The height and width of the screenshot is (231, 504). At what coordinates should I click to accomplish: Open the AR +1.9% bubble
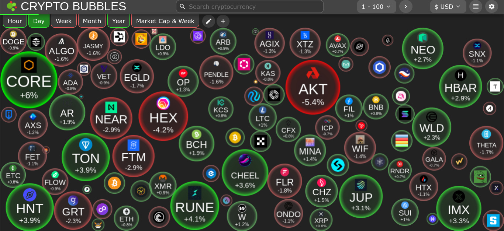point(67,112)
